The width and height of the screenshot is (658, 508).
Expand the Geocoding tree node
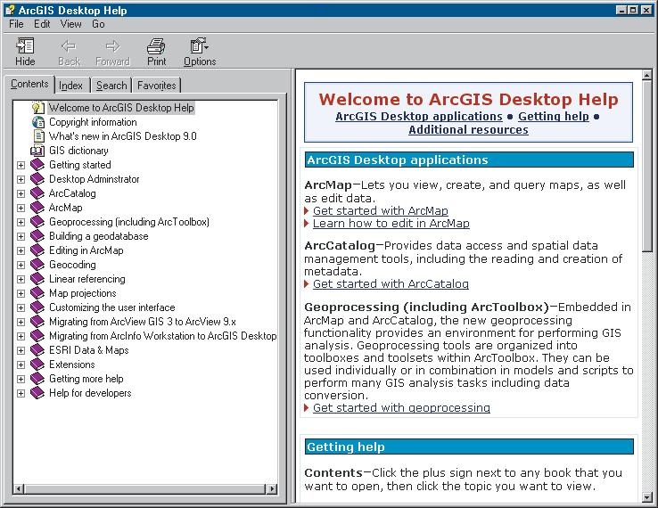click(x=21, y=265)
